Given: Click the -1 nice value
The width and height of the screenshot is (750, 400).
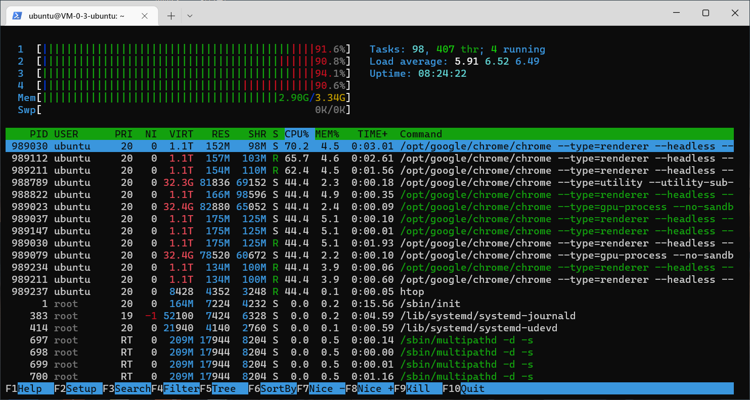Looking at the screenshot, I should [x=151, y=316].
